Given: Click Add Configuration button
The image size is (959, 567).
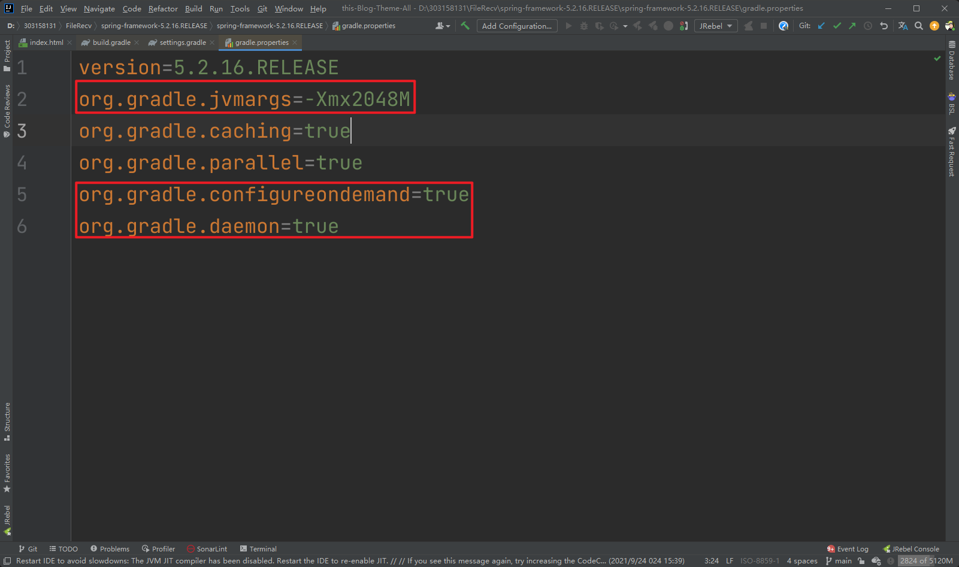Looking at the screenshot, I should click(x=517, y=26).
